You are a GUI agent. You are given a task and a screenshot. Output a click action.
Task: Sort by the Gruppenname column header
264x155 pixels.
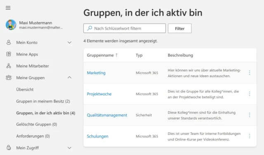coord(100,55)
